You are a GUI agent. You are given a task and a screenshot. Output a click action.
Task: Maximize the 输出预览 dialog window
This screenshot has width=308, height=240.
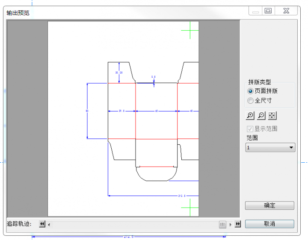tap(268, 11)
